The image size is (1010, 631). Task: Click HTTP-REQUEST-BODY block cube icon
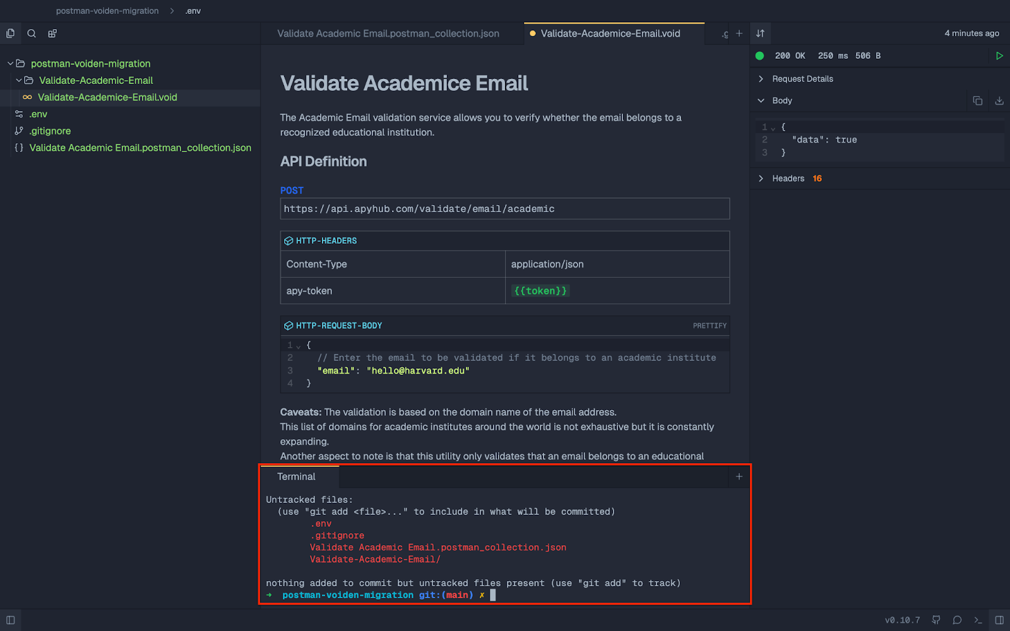coord(288,326)
